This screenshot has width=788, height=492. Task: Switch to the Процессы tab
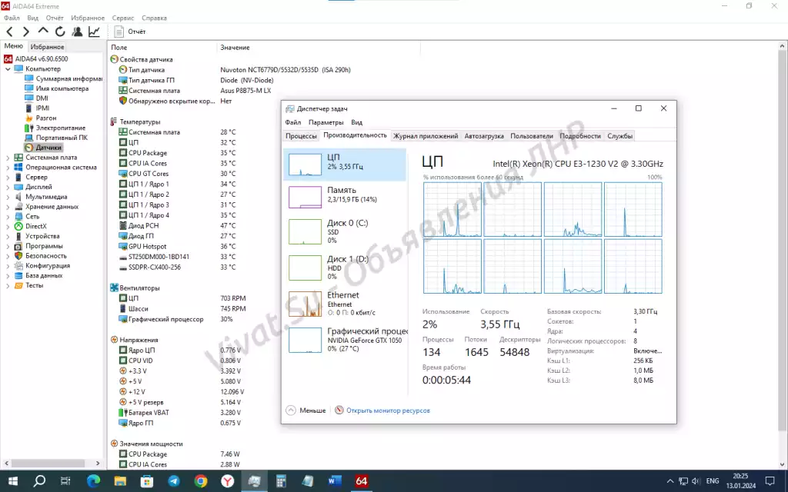coord(301,136)
